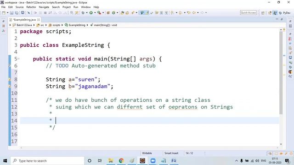
Task: Click the Save All toolbar icon
Action: point(17,13)
